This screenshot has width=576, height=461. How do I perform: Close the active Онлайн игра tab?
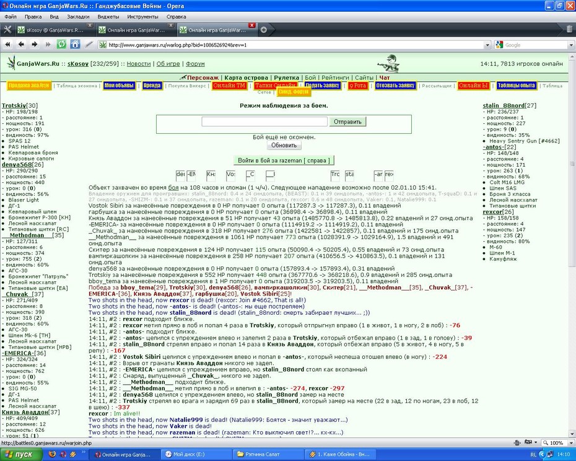point(251,25)
